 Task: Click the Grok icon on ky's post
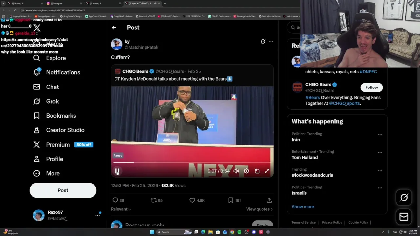pos(263,41)
